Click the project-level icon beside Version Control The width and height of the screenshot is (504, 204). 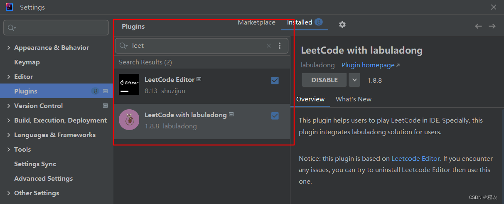[105, 106]
